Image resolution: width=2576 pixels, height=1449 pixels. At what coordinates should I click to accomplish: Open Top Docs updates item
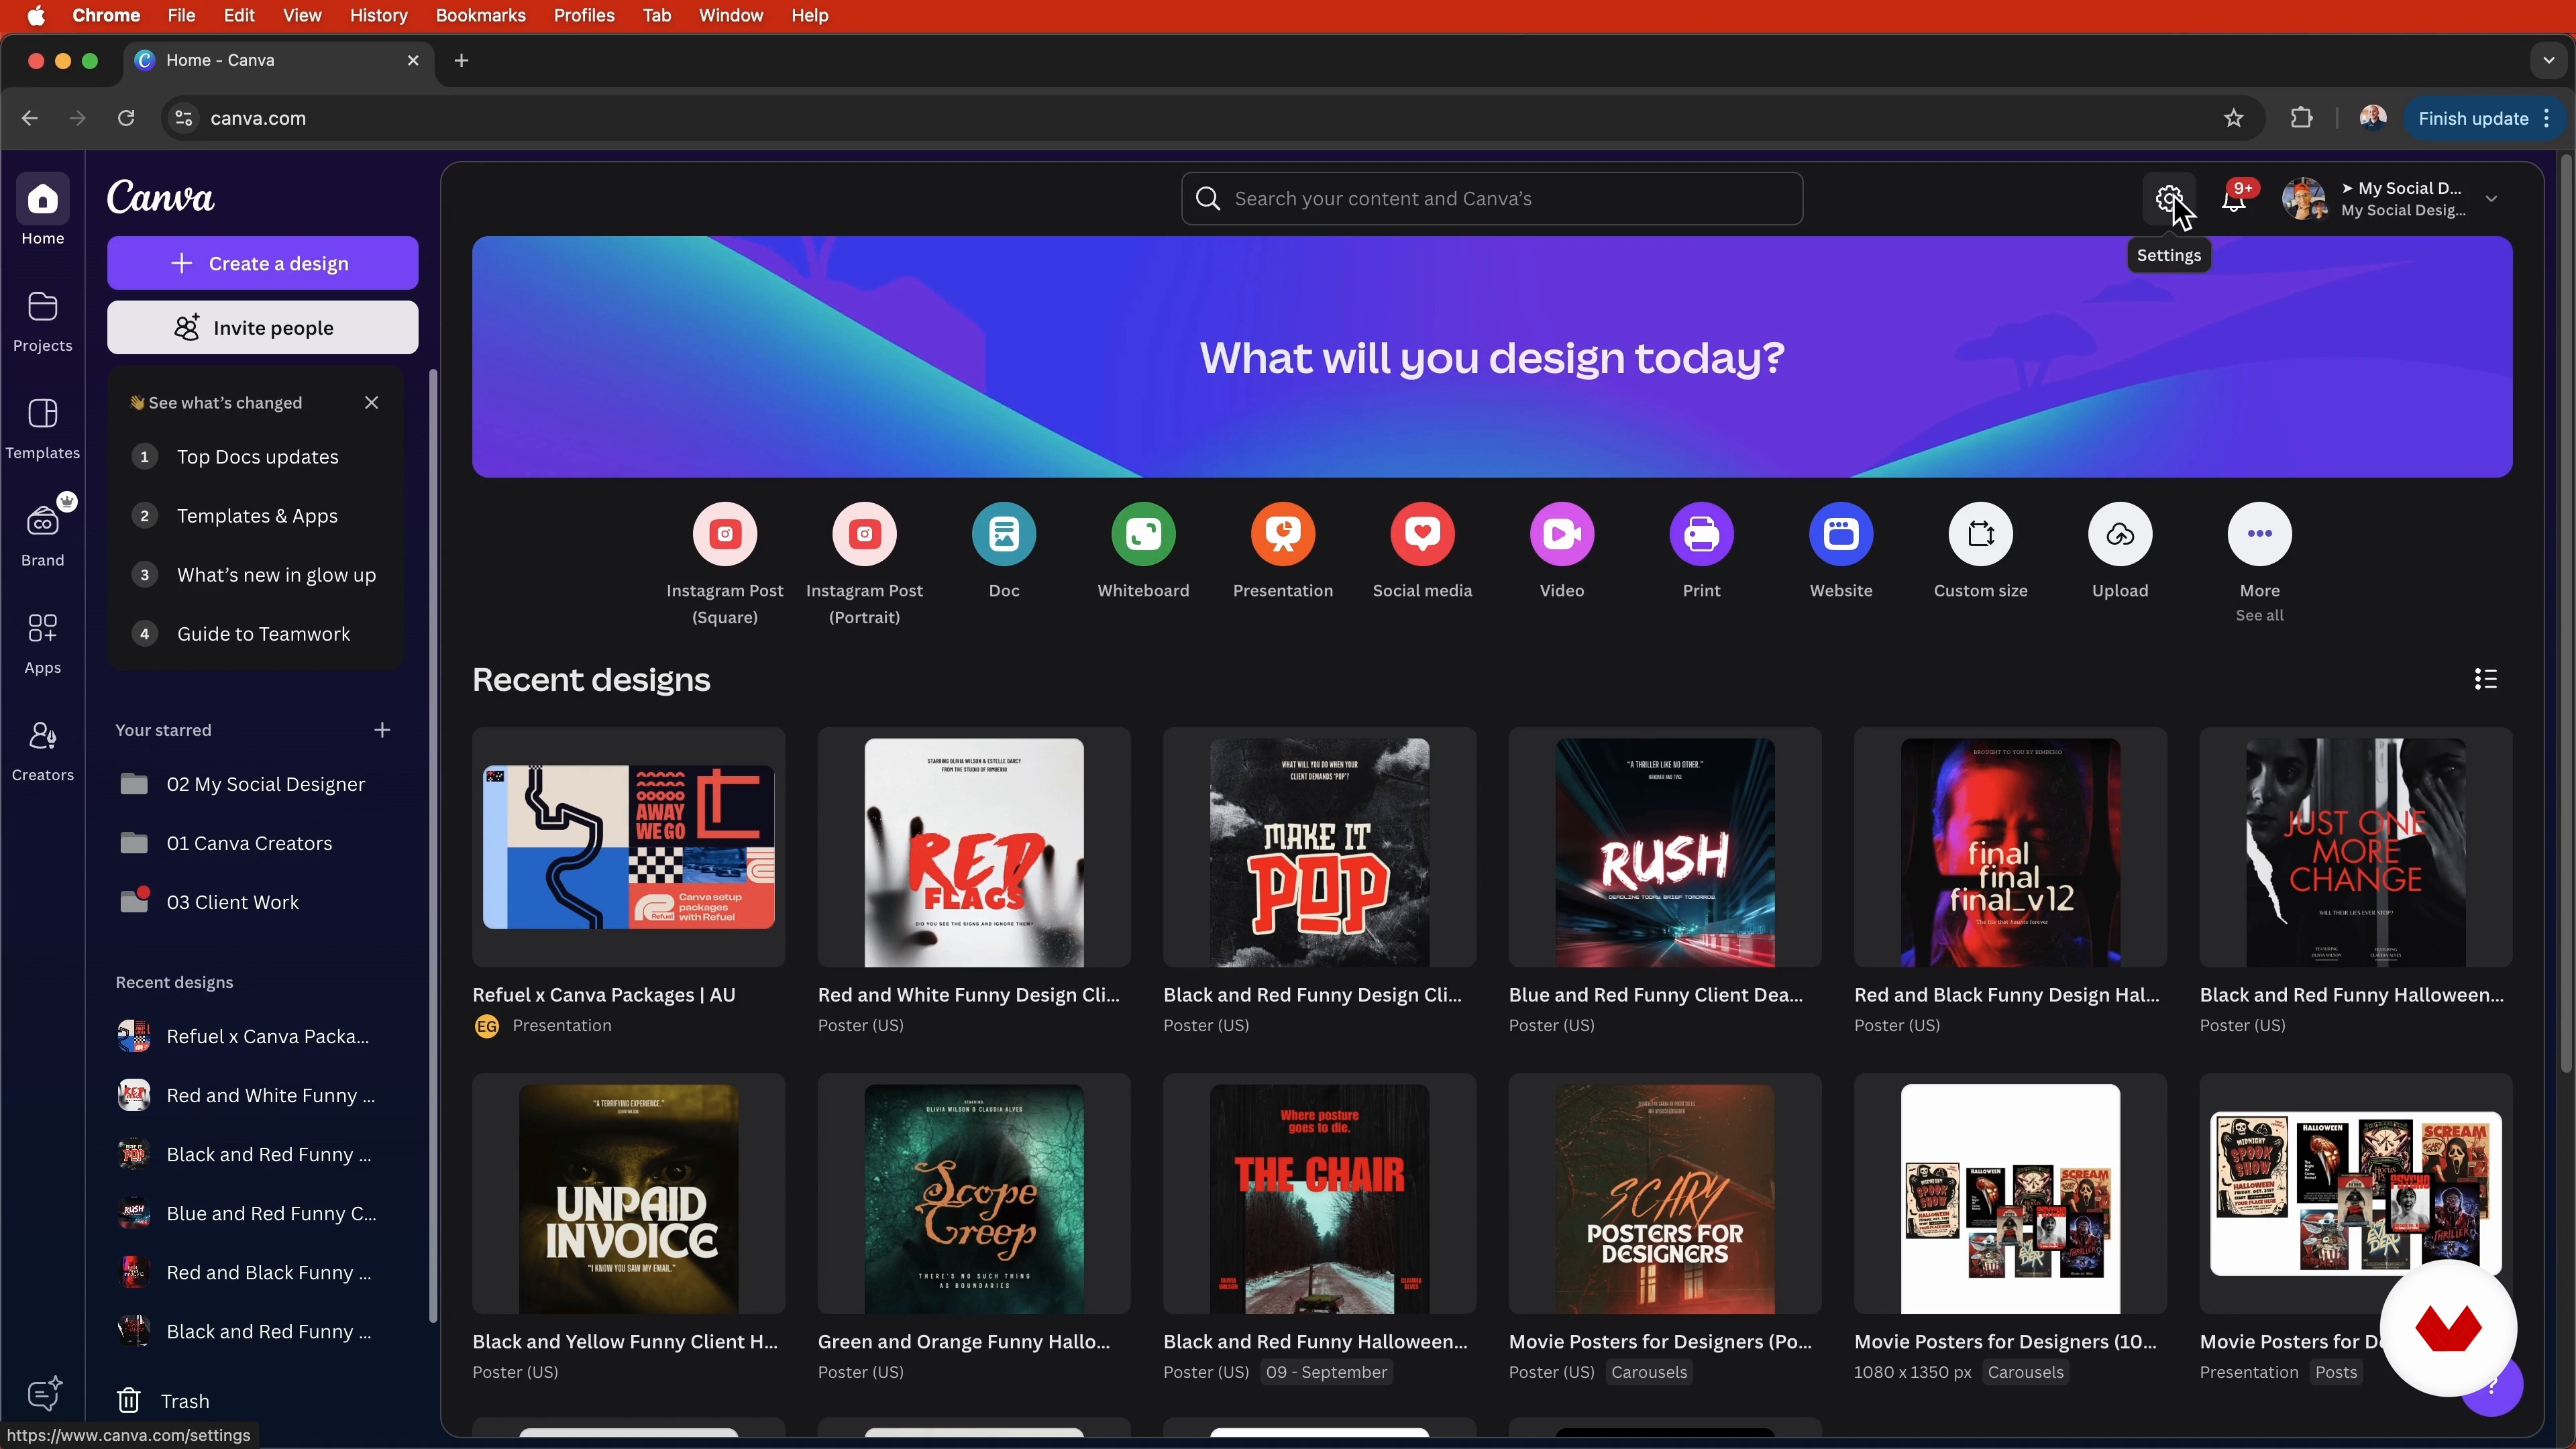(256, 457)
